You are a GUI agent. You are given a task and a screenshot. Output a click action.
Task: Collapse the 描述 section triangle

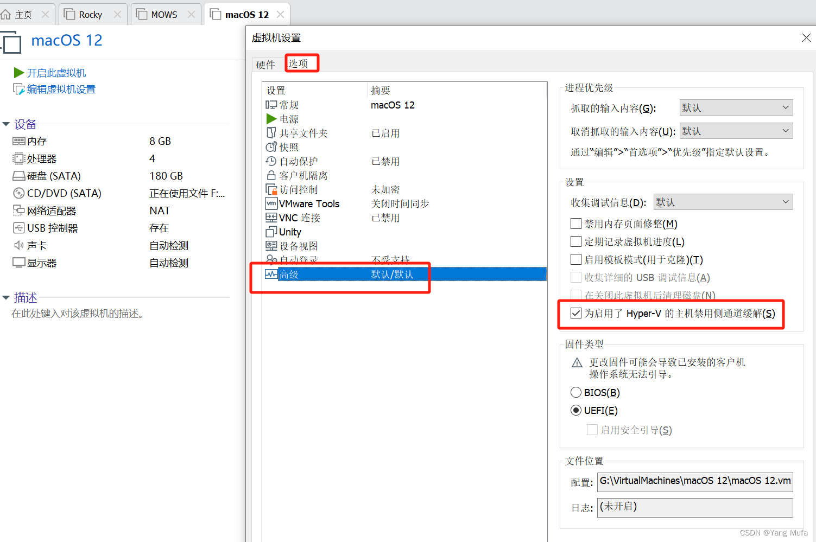(6, 297)
